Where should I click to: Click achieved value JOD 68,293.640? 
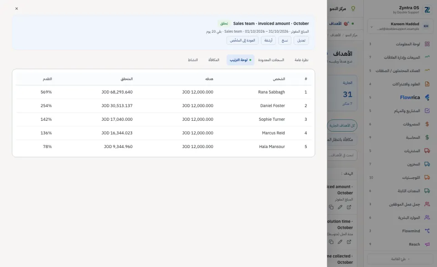coord(117,92)
